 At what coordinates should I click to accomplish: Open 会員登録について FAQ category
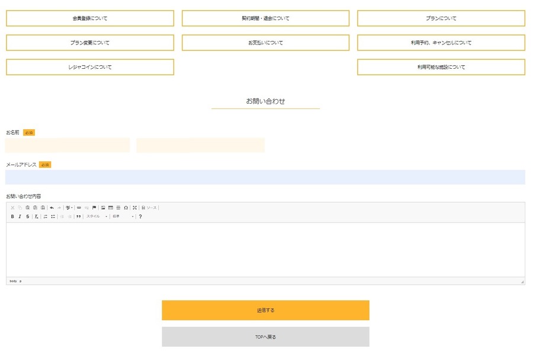[90, 18]
